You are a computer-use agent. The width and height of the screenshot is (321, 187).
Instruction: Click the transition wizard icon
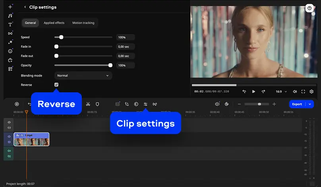pos(155,104)
